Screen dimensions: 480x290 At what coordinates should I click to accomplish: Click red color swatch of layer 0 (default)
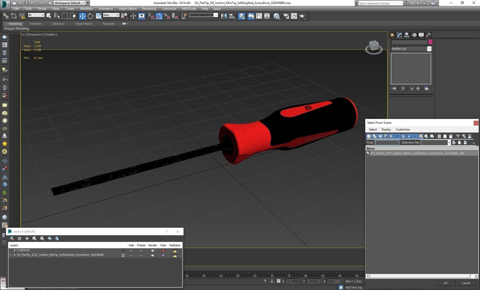click(x=163, y=250)
